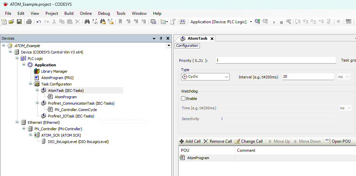Screen dimensions: 356x176
Task: Select Profinet_CommunicationTask (IEC-Tasks) tree item
Action: click(81, 103)
